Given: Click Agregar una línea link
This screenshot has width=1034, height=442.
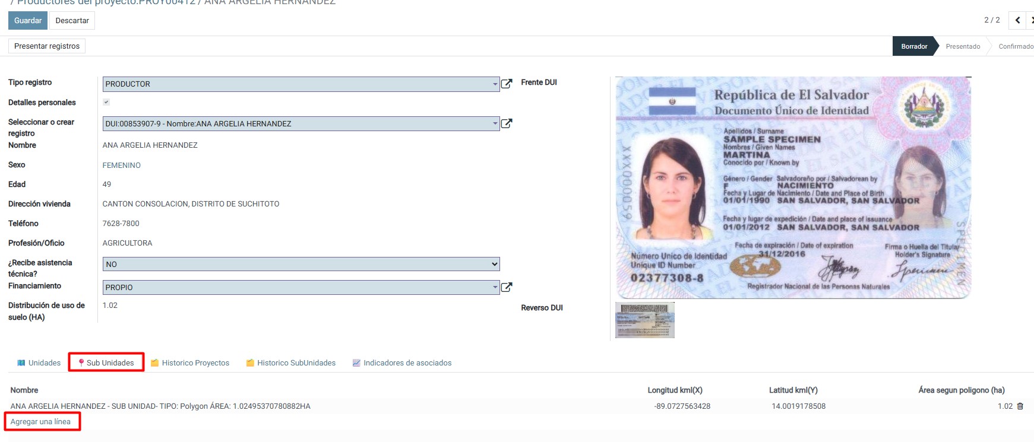Looking at the screenshot, I should point(40,422).
